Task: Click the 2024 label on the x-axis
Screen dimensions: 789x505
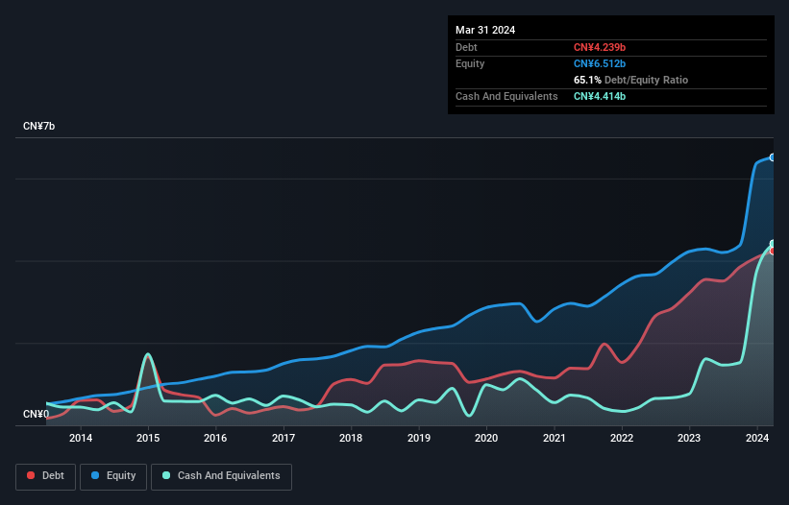Action: 757,439
